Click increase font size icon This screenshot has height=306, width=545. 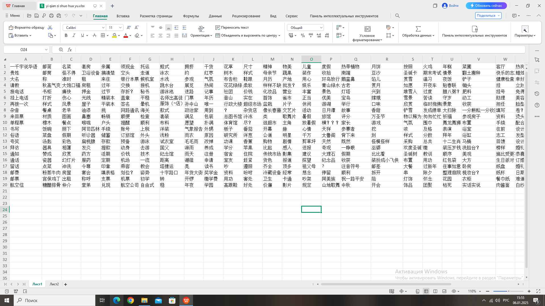click(129, 27)
